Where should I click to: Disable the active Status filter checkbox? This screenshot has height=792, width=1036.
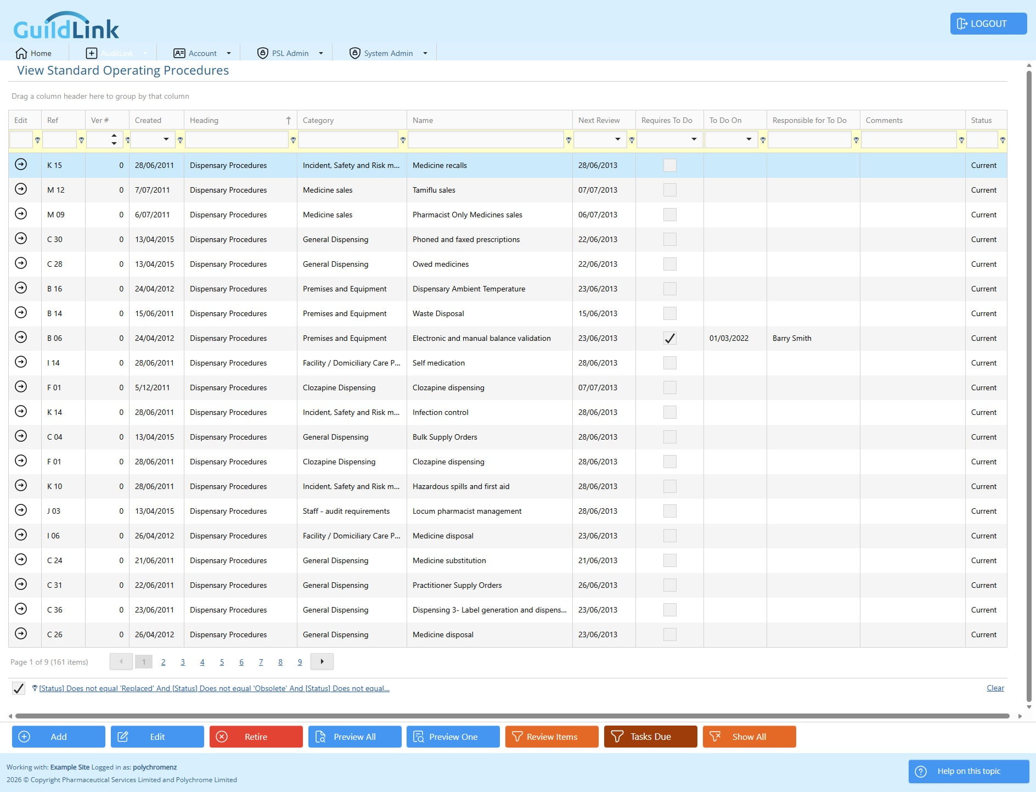19,688
